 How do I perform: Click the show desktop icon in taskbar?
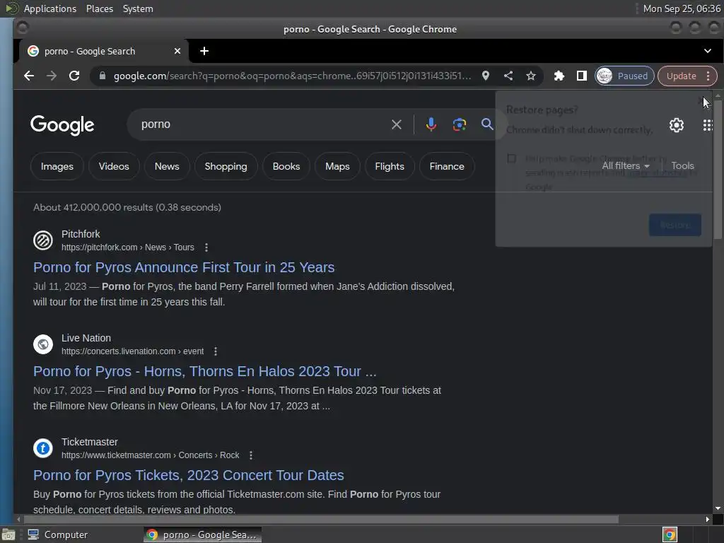[x=8, y=535]
